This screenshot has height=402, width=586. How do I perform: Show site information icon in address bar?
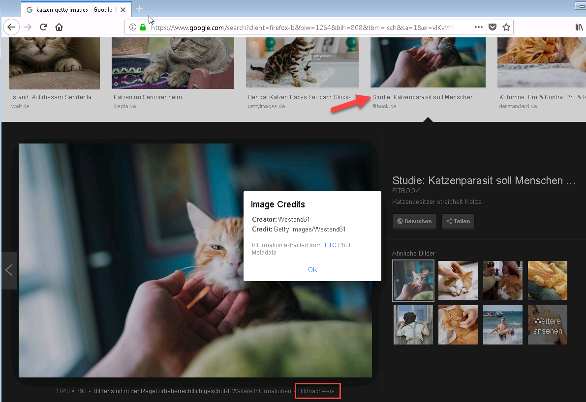click(x=133, y=27)
